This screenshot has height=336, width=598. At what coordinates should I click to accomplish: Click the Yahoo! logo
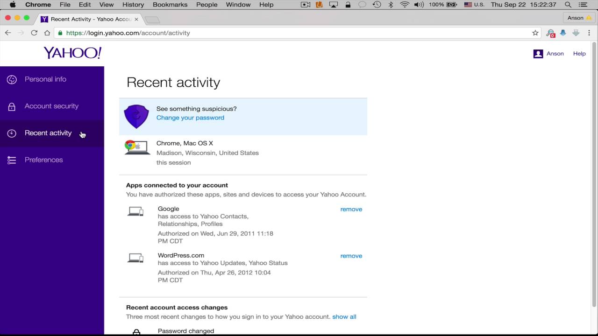(72, 52)
